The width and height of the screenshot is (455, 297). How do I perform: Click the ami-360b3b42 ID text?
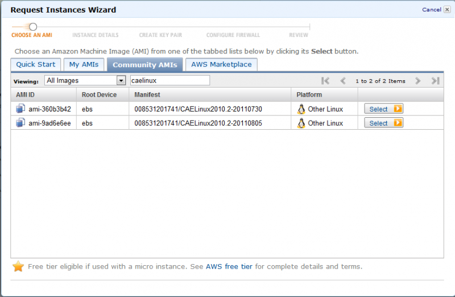click(x=49, y=109)
